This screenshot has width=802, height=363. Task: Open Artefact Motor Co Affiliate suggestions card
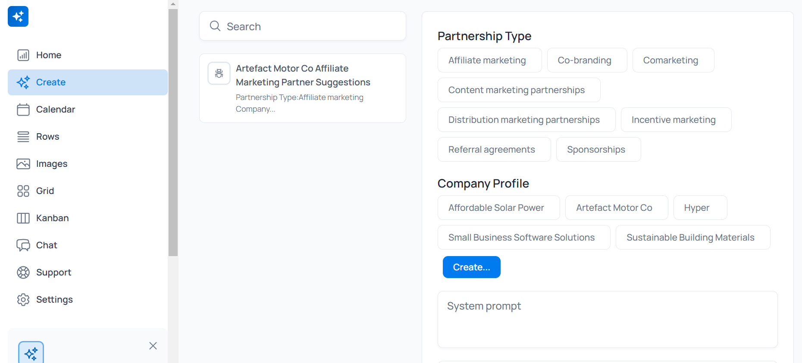[303, 88]
